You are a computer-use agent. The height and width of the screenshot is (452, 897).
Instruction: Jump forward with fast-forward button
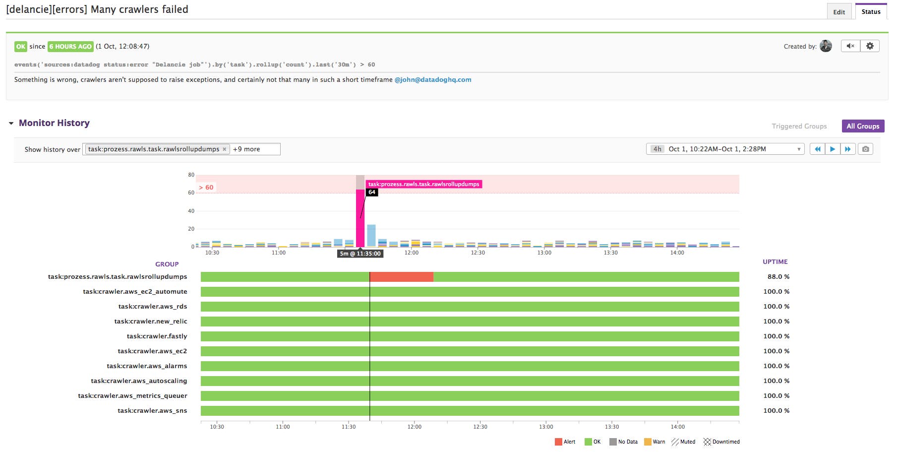pyautogui.click(x=848, y=149)
